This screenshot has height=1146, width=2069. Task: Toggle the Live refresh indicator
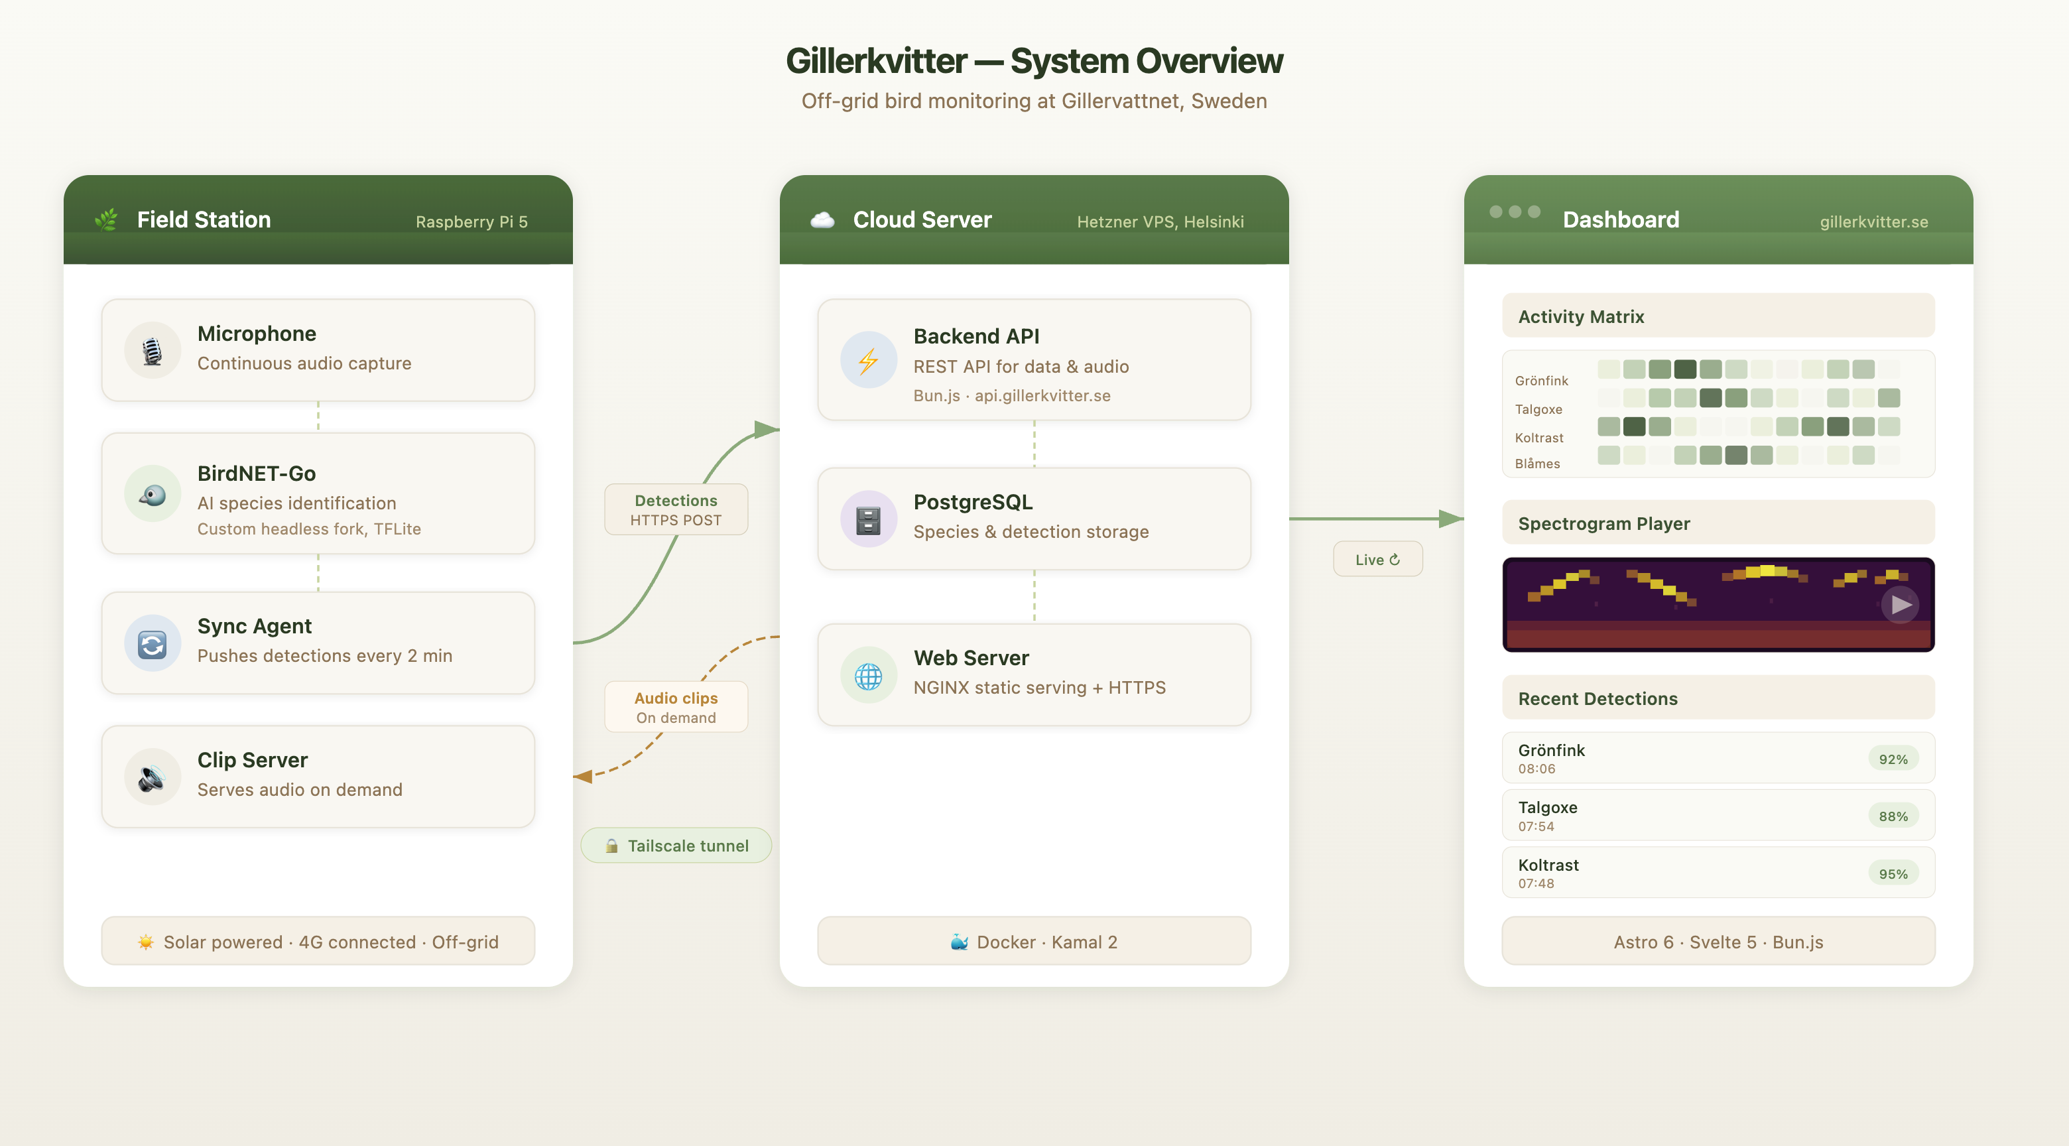[x=1377, y=559]
